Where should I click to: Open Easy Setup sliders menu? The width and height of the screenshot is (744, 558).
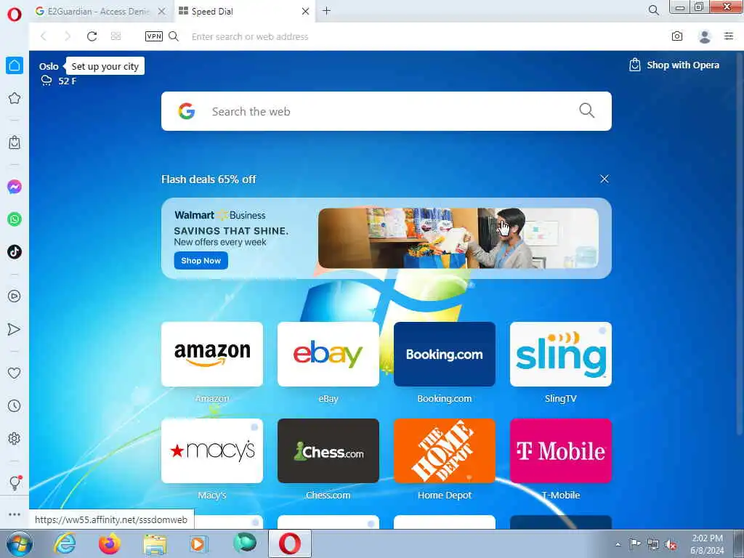click(729, 36)
